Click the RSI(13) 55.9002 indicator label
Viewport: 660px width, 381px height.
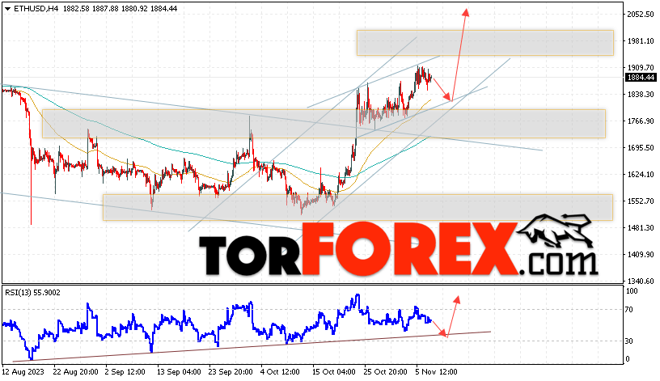click(x=32, y=293)
